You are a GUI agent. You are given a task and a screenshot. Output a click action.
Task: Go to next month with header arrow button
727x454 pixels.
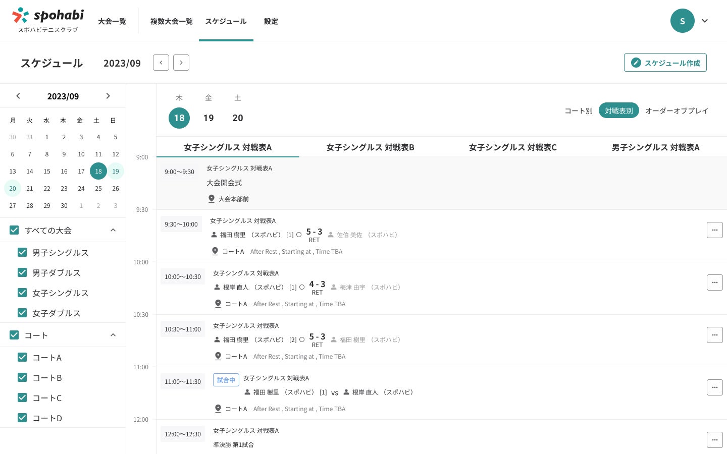181,63
